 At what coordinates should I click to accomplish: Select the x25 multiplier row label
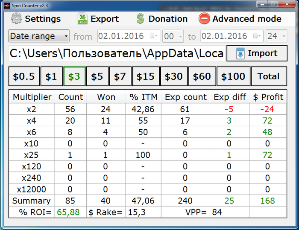(x=32, y=155)
